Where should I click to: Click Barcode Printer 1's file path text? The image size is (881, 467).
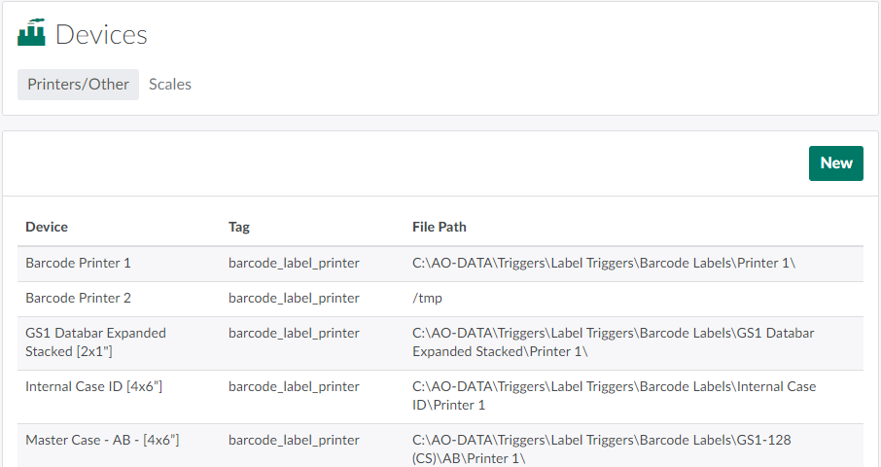[x=604, y=263]
